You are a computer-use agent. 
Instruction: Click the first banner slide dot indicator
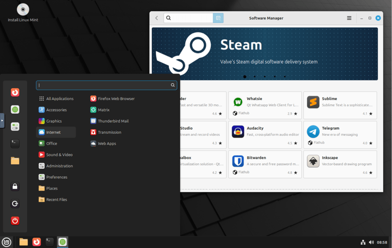tap(245, 77)
